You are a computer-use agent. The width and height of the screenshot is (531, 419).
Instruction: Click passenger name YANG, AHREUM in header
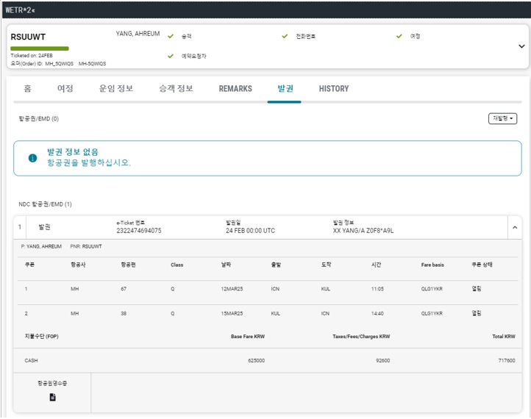(138, 34)
